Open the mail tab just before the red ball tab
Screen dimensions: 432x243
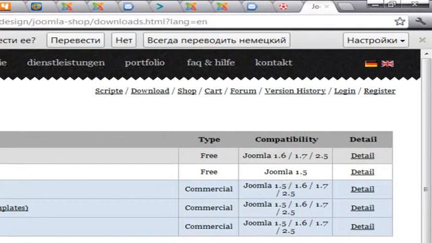252,6
